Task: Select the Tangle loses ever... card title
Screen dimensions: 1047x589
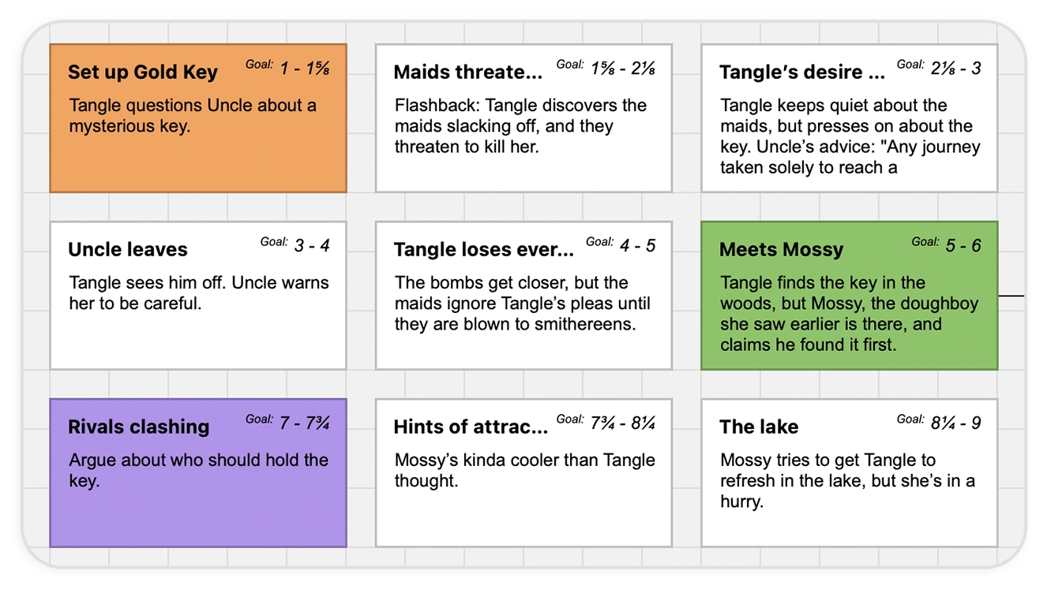Action: 483,250
